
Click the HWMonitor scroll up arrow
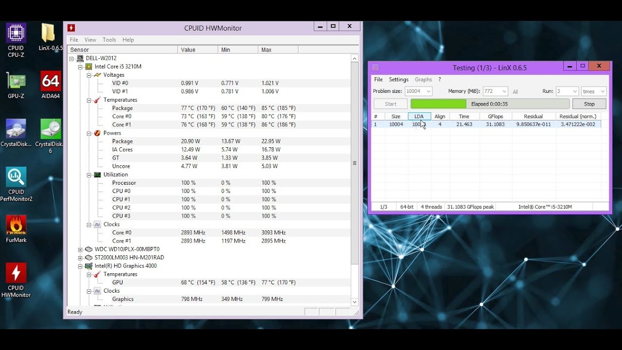355,58
